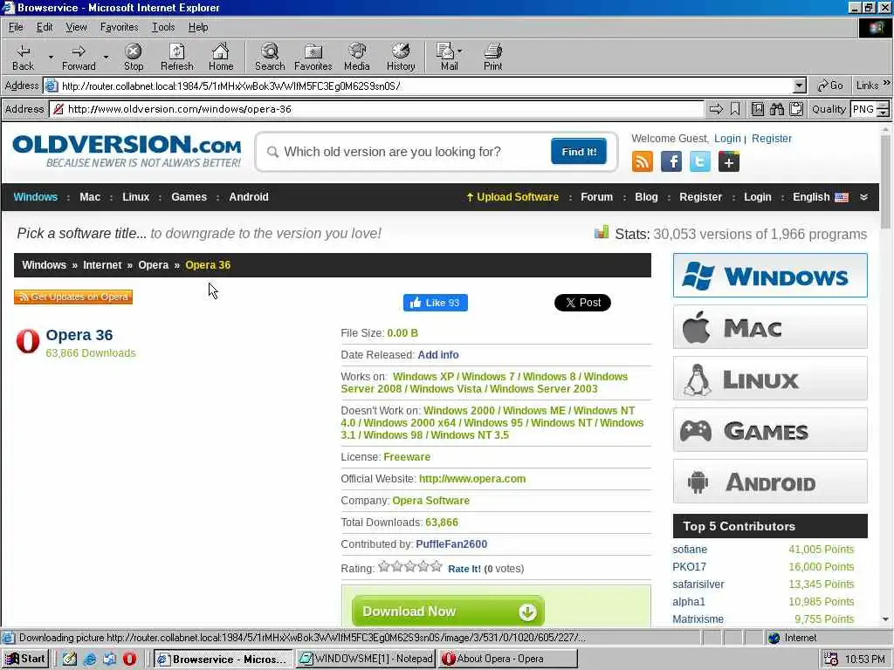Screen dimensions: 894x670
Task: Rate with the fifth star
Action: (x=437, y=565)
